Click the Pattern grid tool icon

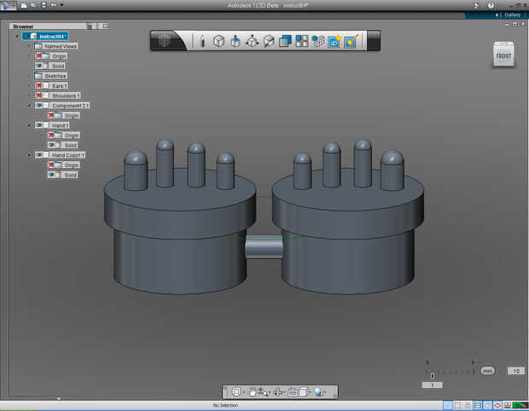point(302,40)
